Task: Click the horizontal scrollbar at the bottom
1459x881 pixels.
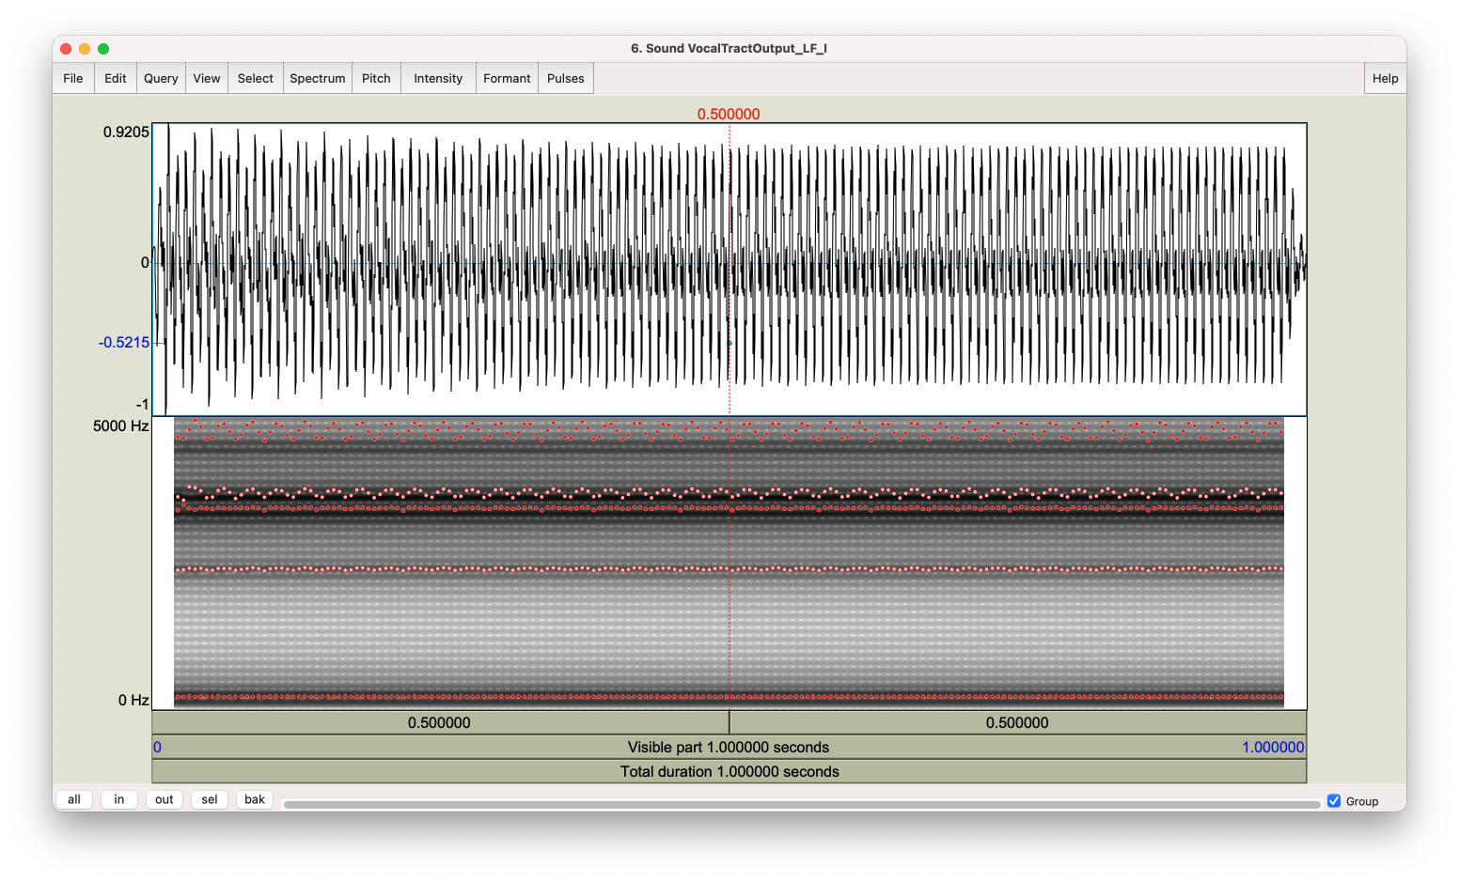Action: 801,805
